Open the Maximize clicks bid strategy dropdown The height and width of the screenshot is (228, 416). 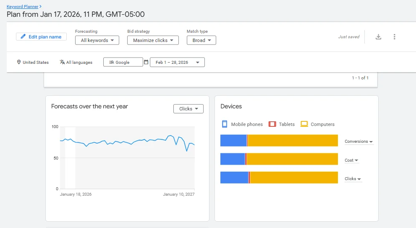click(x=153, y=40)
